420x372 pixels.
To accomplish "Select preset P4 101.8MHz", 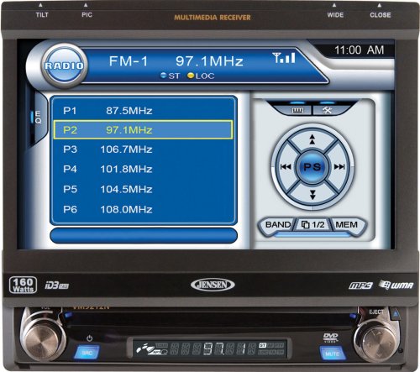I will [x=143, y=169].
